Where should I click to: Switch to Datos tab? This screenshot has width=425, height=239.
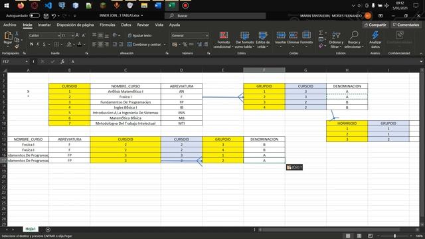tap(126, 25)
